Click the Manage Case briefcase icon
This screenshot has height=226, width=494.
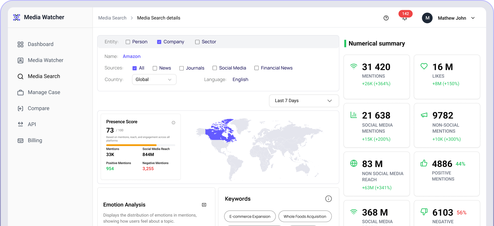20,93
